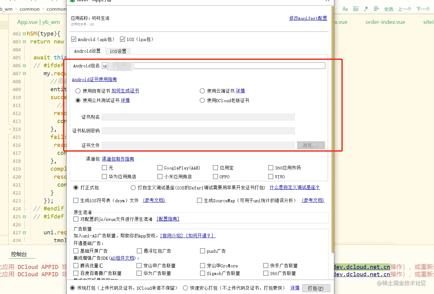Open the order-index.vue editor tab
The height and width of the screenshot is (294, 434).
(385, 22)
